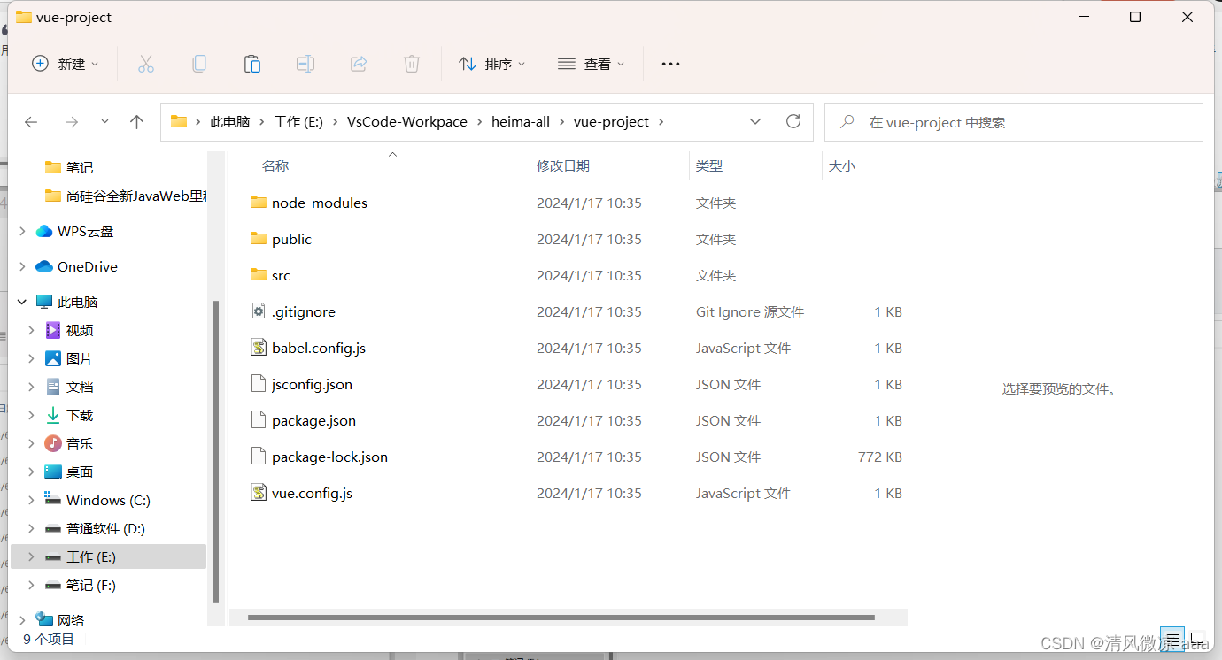Image resolution: width=1222 pixels, height=660 pixels.
Task: Click the vue.config.js file icon
Action: click(x=259, y=493)
